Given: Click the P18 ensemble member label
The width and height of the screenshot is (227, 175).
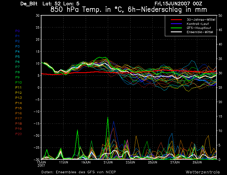Looking at the screenshot, I should [x=18, y=123].
